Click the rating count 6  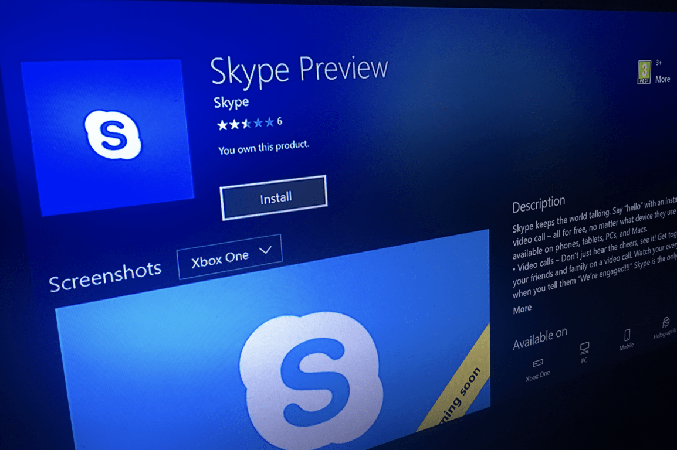point(280,121)
